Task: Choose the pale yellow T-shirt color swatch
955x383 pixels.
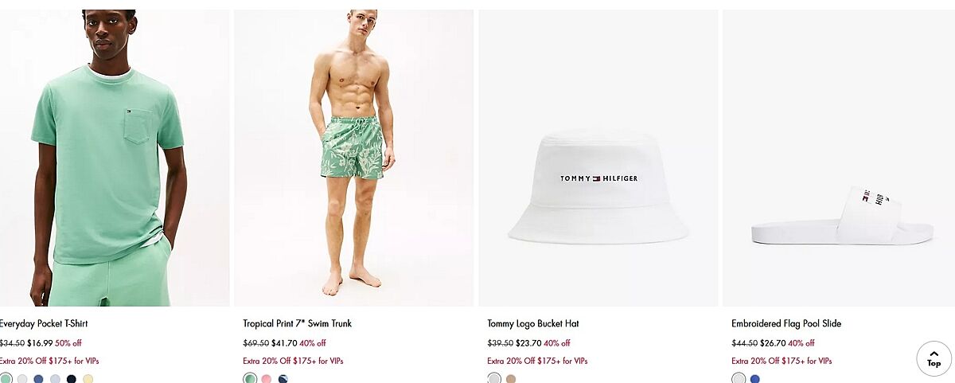Action: coord(88,379)
